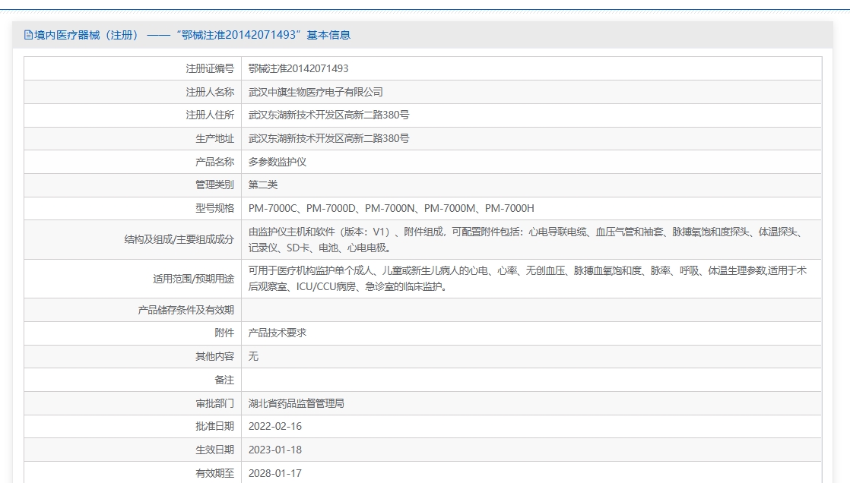This screenshot has height=483, width=850.
Task: Select registration number value 鄂械注准20142071493 in table
Action: click(298, 69)
